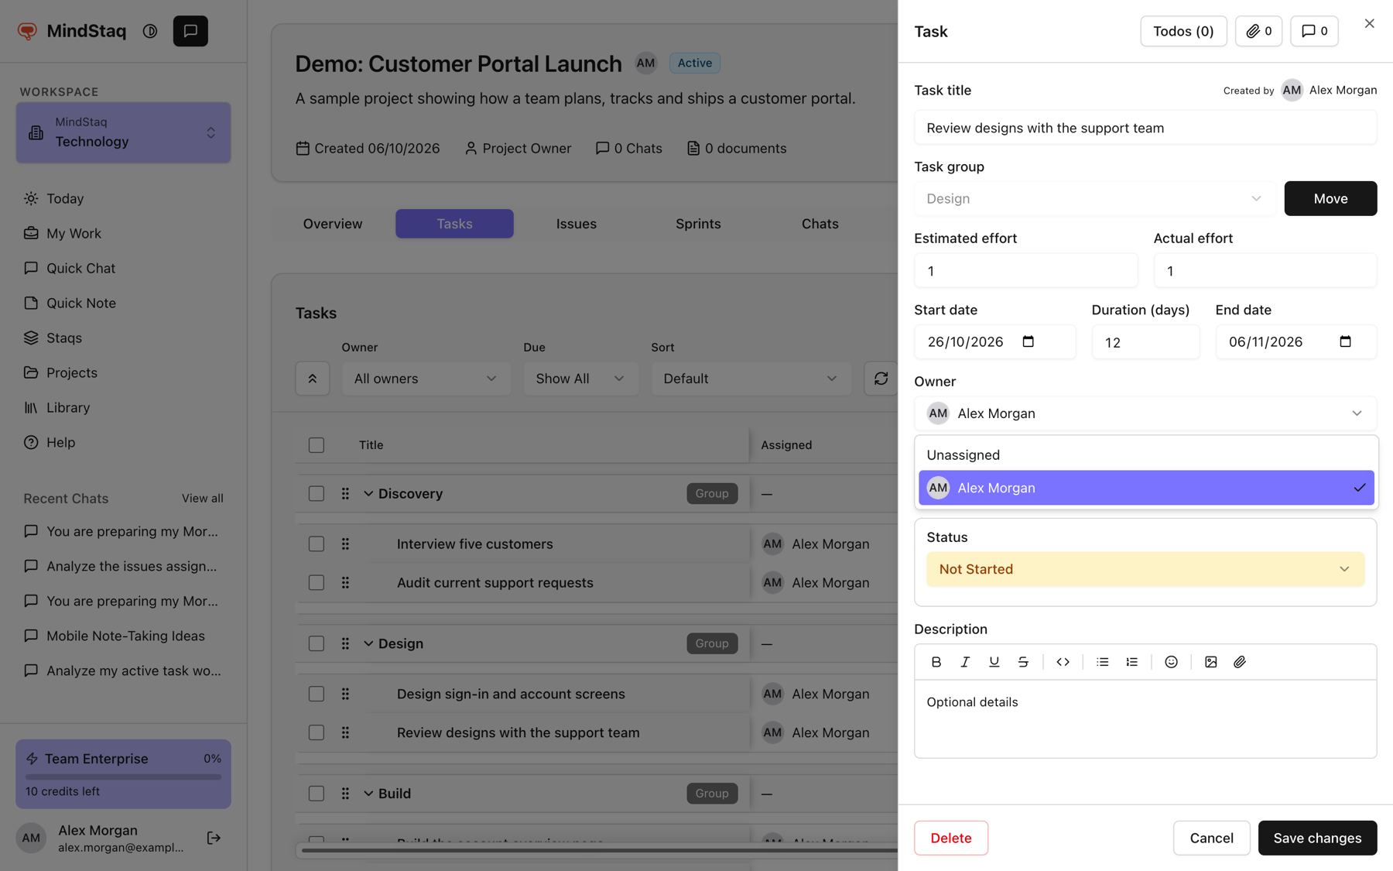Open the Not Started status dropdown
The image size is (1393, 871).
pyautogui.click(x=1145, y=569)
